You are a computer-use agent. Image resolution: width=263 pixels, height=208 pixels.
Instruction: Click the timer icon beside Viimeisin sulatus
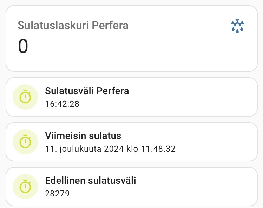coord(25,141)
